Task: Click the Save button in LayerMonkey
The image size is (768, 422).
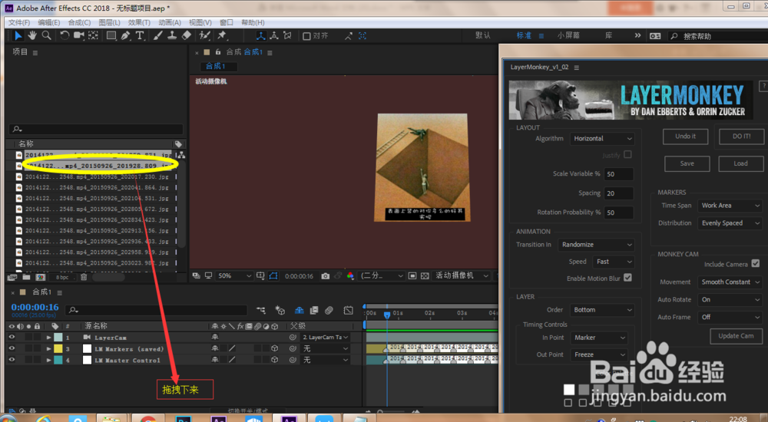Action: click(x=687, y=163)
